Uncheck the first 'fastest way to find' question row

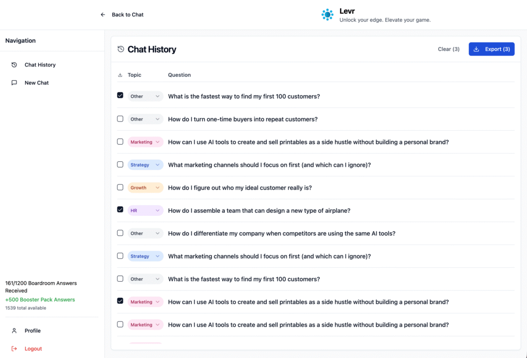click(120, 96)
